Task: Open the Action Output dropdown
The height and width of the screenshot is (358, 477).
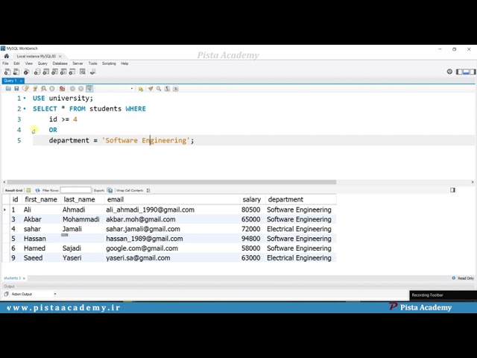Action: click(54, 294)
